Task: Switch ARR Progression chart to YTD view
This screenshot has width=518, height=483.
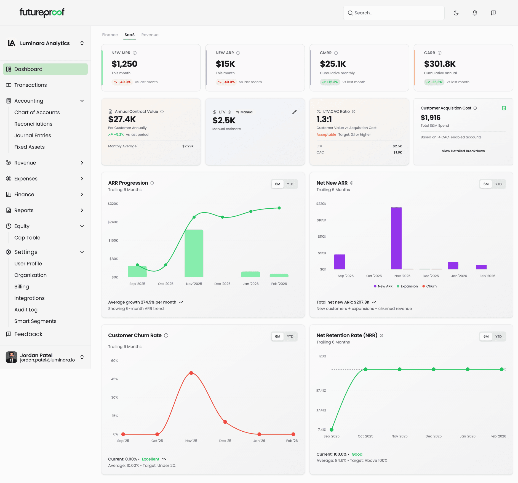Action: 290,184
